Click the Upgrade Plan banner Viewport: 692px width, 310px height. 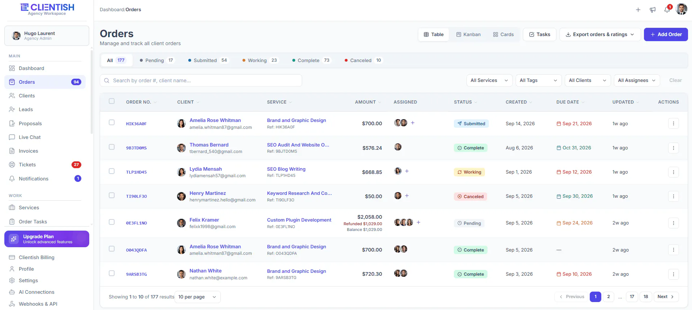click(47, 239)
